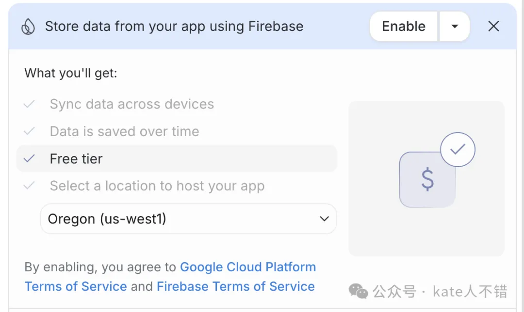The width and height of the screenshot is (524, 312).
Task: Click checkmark beside Data is saved over time
Action: (30, 131)
